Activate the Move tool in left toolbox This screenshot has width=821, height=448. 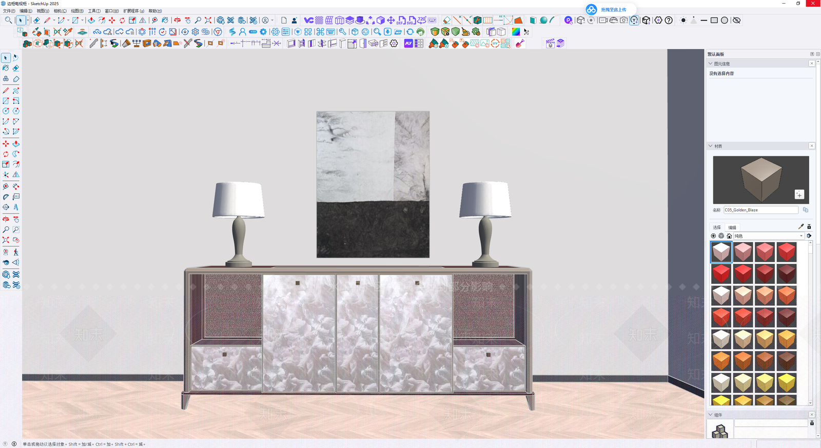(x=6, y=144)
